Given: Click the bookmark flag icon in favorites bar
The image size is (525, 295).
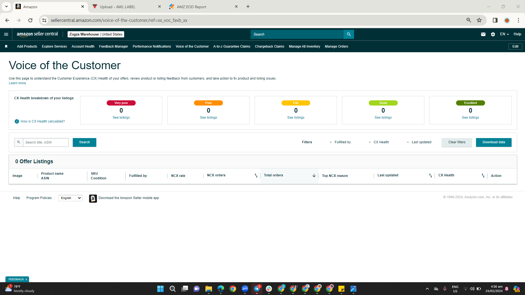Looking at the screenshot, I should click(x=6, y=46).
